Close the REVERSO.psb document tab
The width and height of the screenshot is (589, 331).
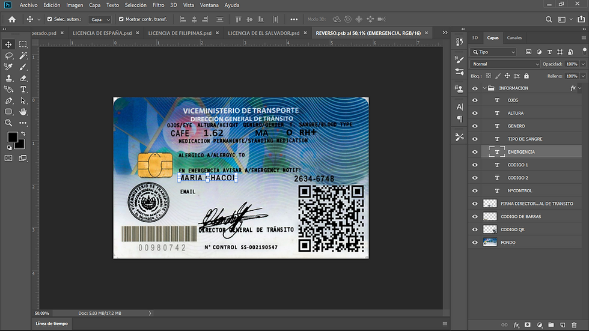click(x=426, y=32)
